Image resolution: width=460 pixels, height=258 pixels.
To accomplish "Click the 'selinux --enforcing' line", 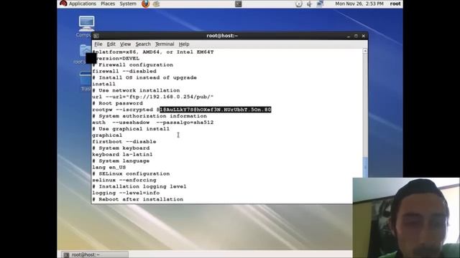I will click(124, 180).
